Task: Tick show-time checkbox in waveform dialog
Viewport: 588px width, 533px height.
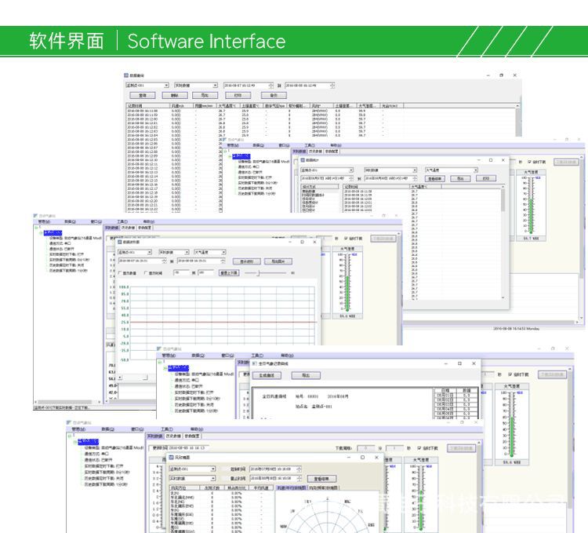Action: 146,273
